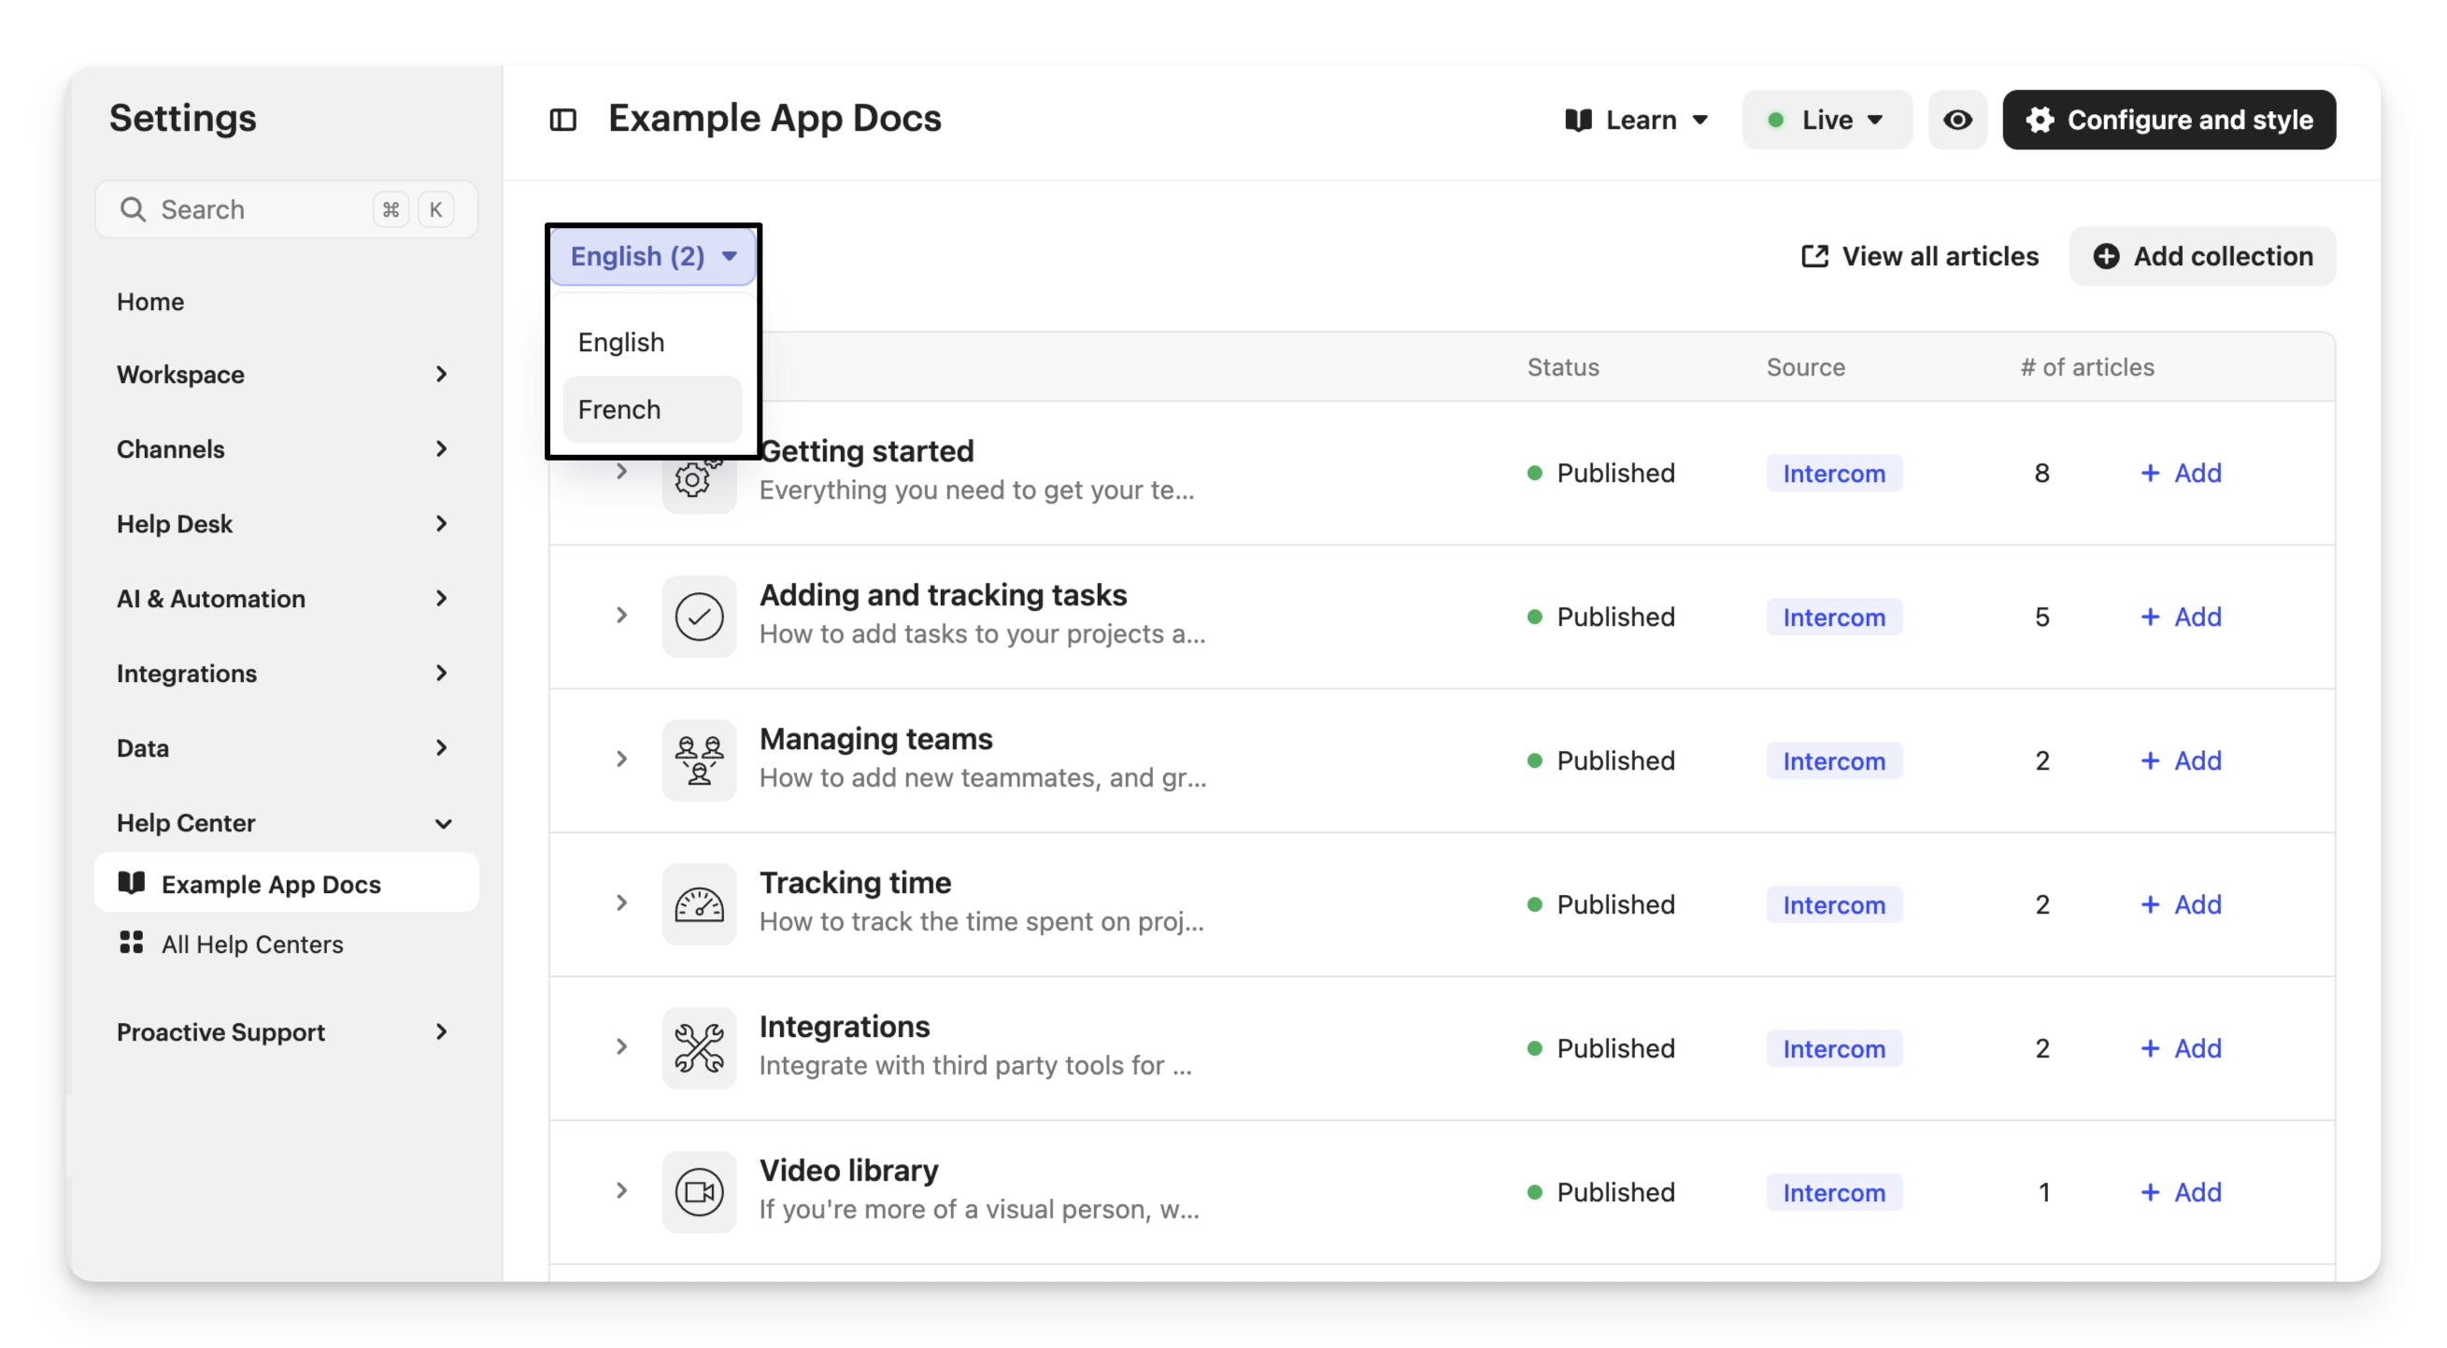Image resolution: width=2447 pixels, height=1348 pixels.
Task: Click the Integrations wrench icon
Action: (x=699, y=1048)
